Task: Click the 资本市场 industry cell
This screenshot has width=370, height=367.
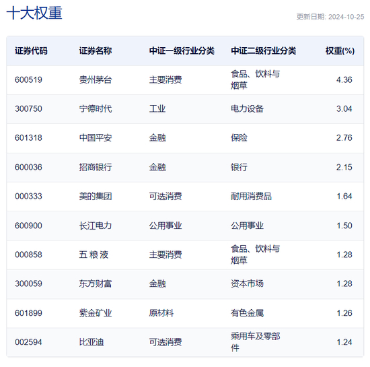Action: [247, 283]
